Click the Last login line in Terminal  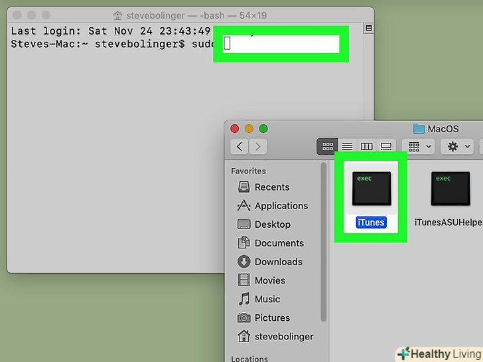pos(111,31)
